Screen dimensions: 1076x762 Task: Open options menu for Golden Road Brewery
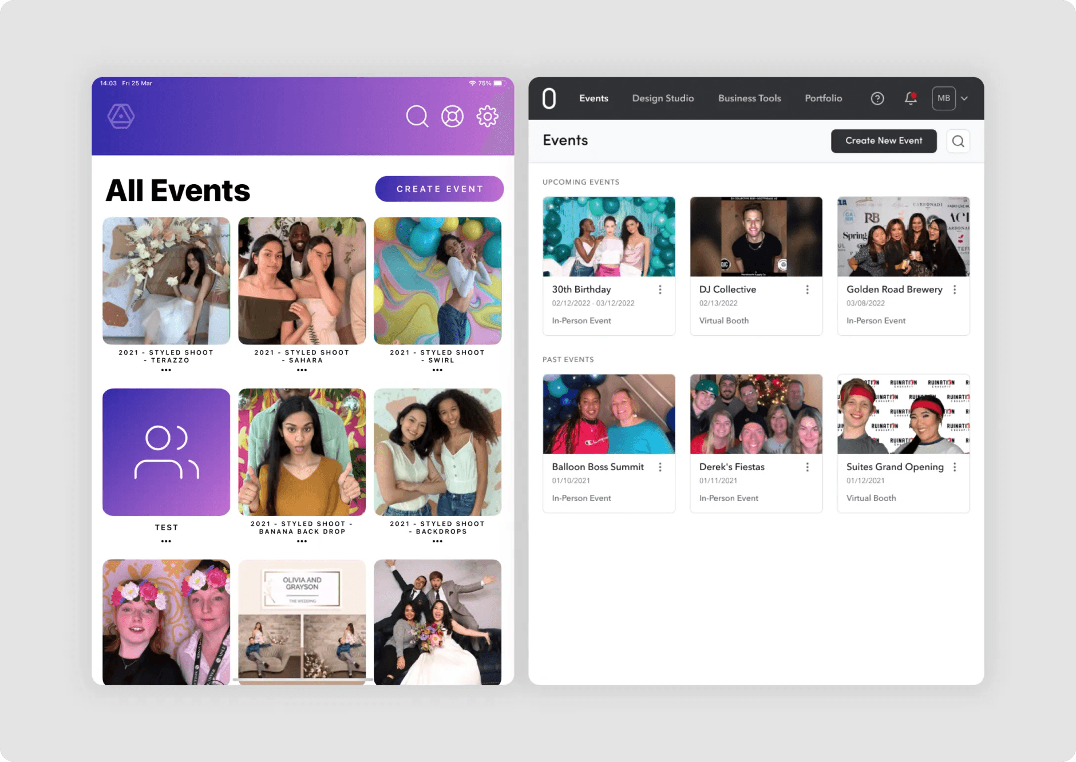955,290
